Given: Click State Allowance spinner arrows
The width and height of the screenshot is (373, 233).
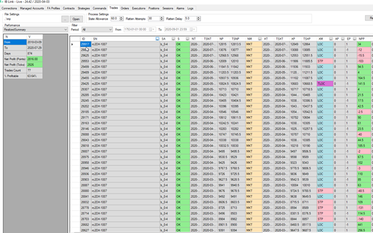Looking at the screenshot, I should click(x=121, y=19).
